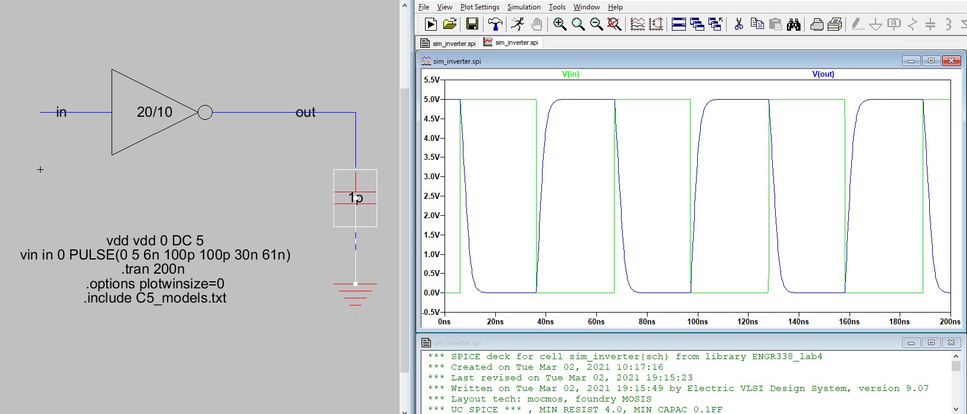967x414 pixels.
Task: Select the 1p capacitor in the schematic
Action: click(355, 198)
